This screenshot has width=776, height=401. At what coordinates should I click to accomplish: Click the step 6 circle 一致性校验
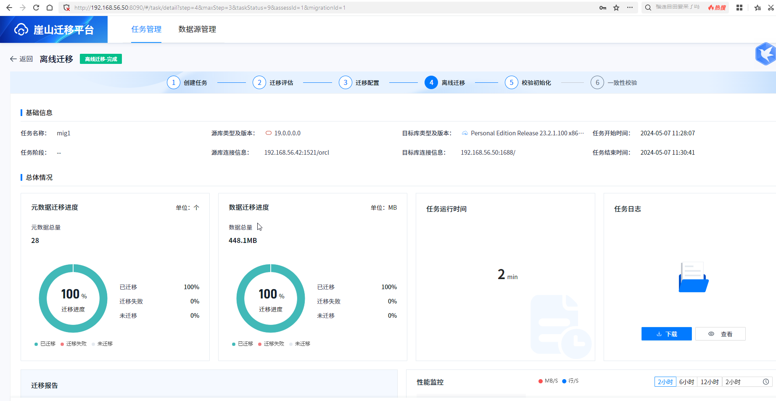597,82
